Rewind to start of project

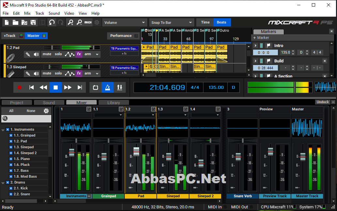tap(31, 88)
